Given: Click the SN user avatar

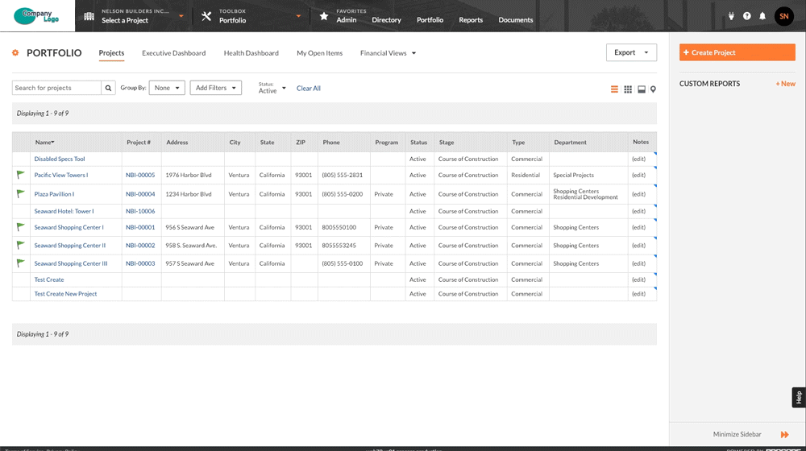Looking at the screenshot, I should tap(783, 16).
